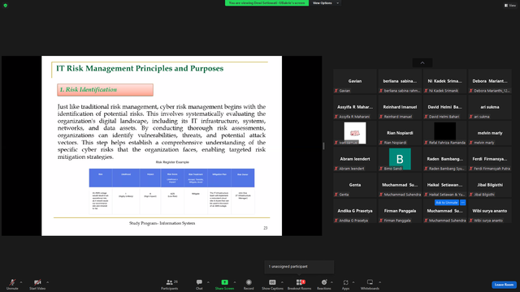Select Assyifa R Maharani's participant tile
The height and width of the screenshot is (292, 520).
(x=355, y=107)
